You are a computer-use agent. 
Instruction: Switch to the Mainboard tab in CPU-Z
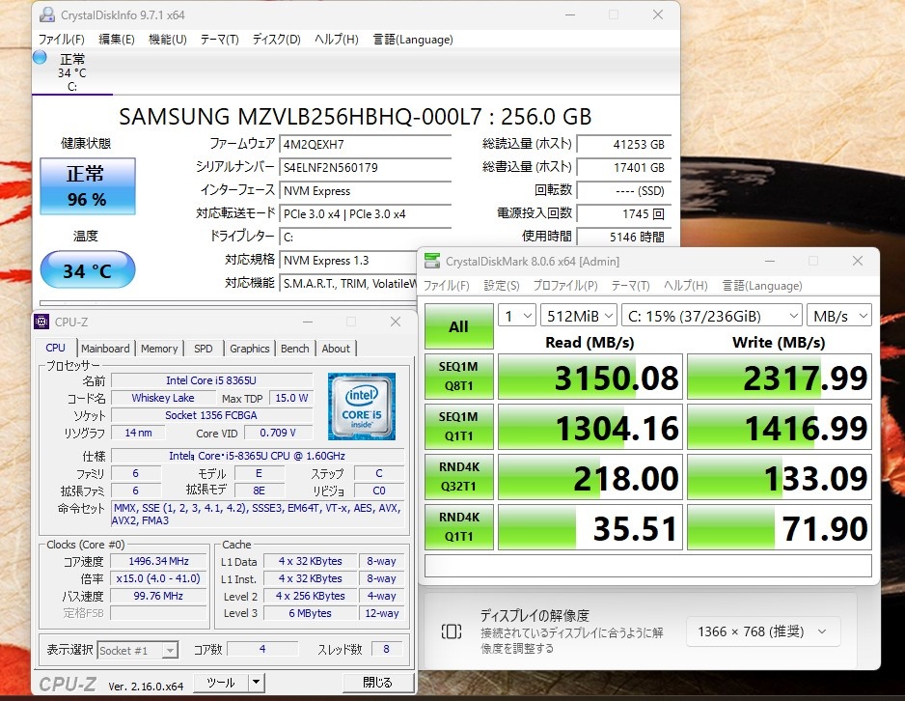point(105,349)
